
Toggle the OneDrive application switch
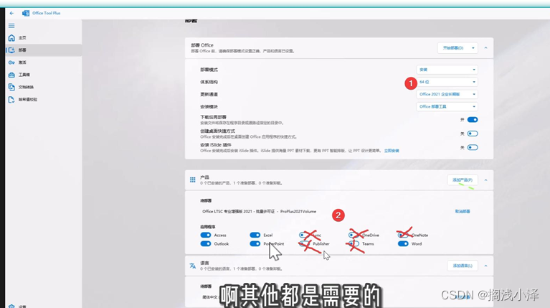[354, 235]
